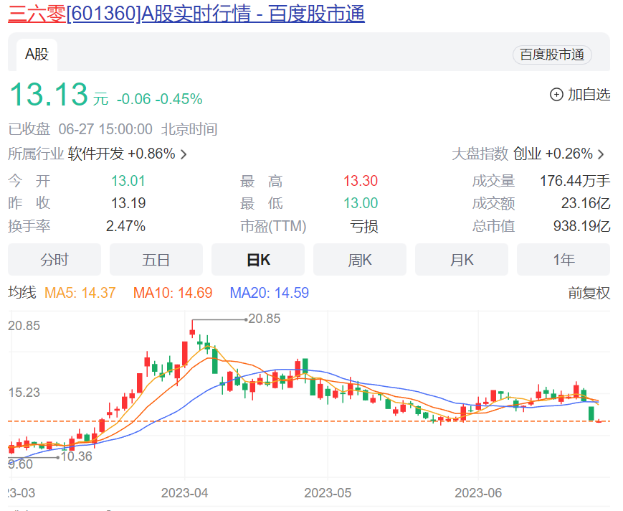Select the 月K chart tab

(x=462, y=260)
